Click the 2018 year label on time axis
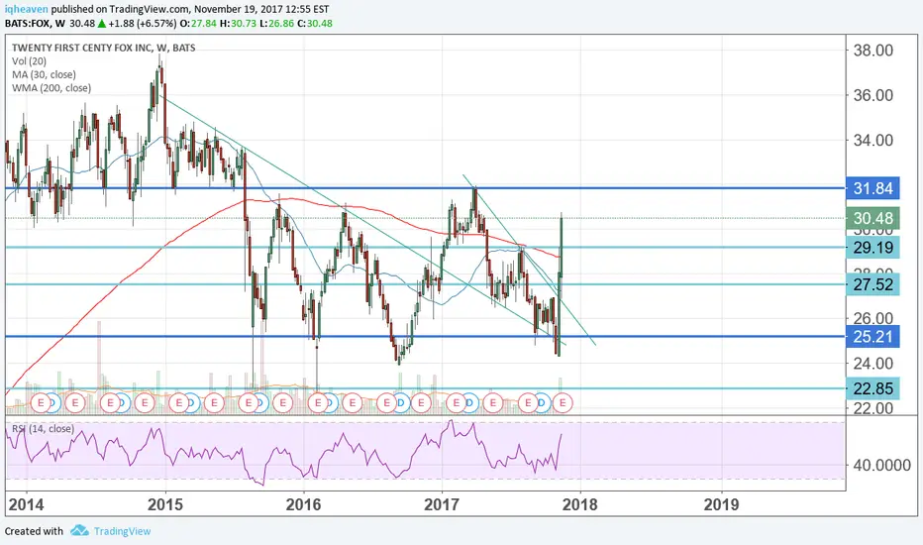Image resolution: width=923 pixels, height=545 pixels. 579,504
